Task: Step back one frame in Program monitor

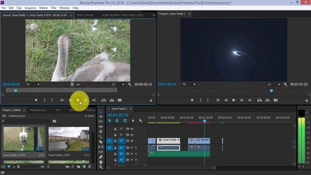Action: [226, 100]
